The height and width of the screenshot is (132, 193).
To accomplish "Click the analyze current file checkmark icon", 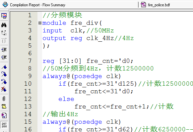I will (x=4, y=115).
